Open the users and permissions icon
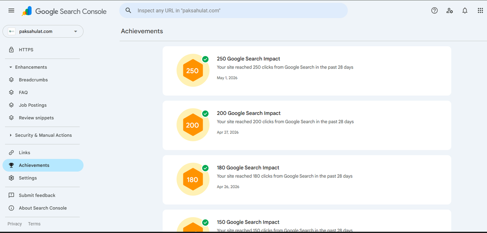The height and width of the screenshot is (233, 487). [450, 11]
